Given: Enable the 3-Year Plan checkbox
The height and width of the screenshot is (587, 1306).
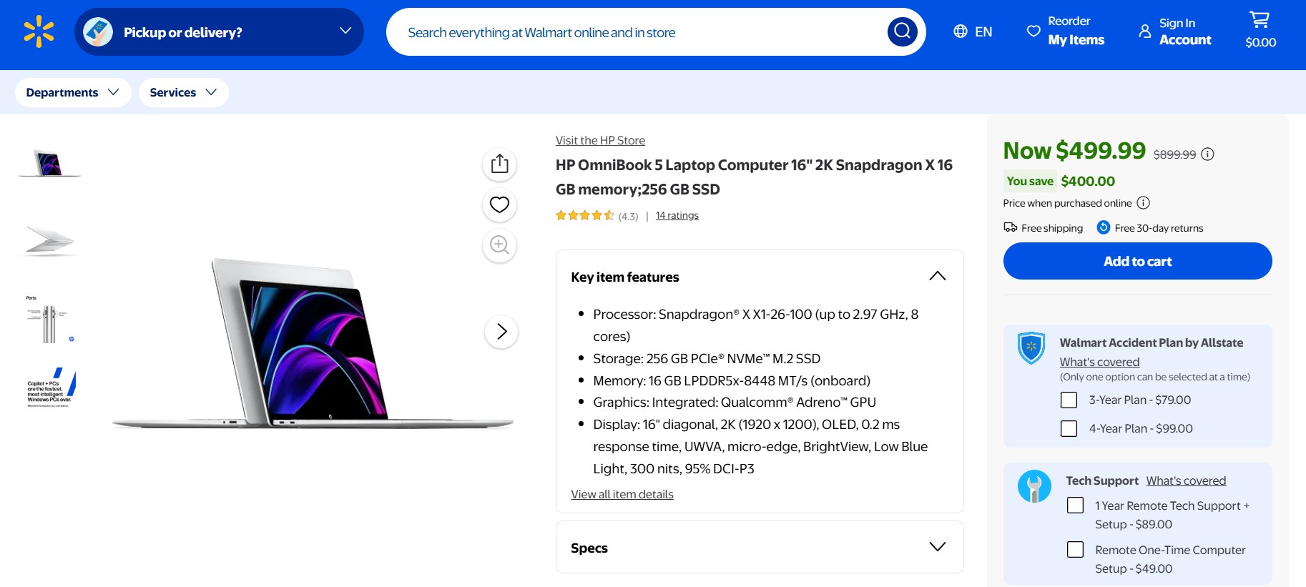Looking at the screenshot, I should [x=1069, y=400].
